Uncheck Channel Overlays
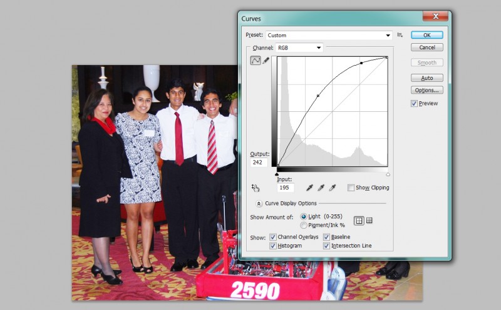501x310 pixels. click(x=273, y=237)
